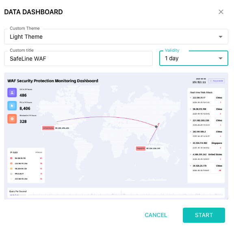Click the Query Per Second chart
234x226 pixels.
[116, 193]
